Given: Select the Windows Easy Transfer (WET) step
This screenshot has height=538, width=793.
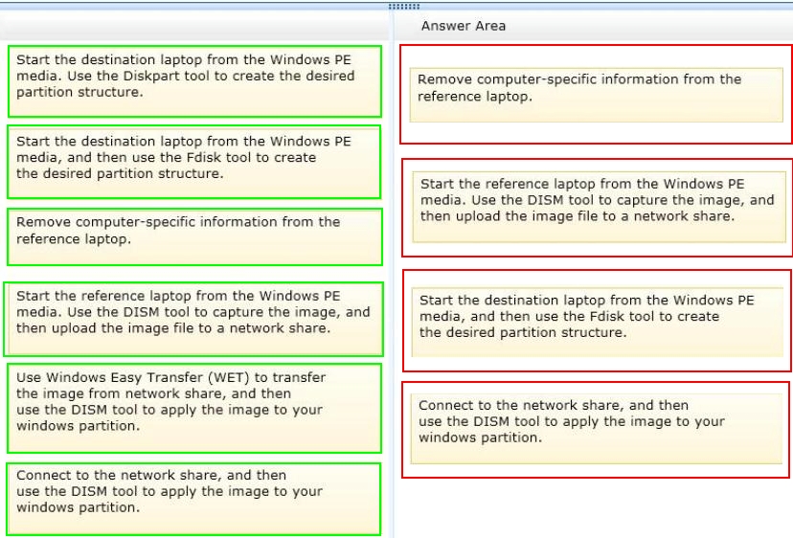Looking at the screenshot, I should (x=194, y=408).
